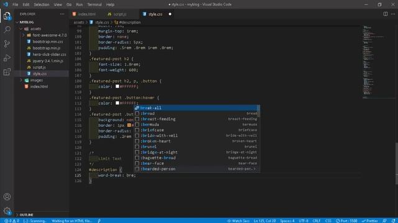398x223 pixels.
Task: Collapse the assets folder
Action: [x=35, y=29]
